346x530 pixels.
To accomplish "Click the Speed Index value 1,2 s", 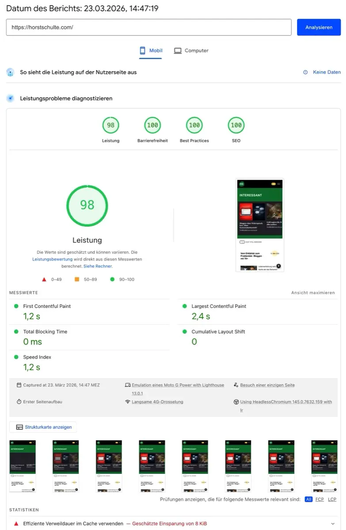I will [32, 367].
